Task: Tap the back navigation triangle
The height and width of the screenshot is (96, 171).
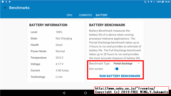Action: pos(64,93)
